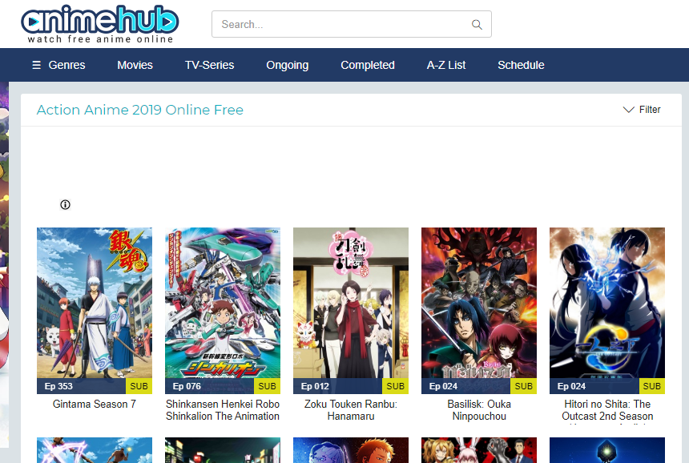The height and width of the screenshot is (463, 689).
Task: Switch to the Movies section
Action: point(135,65)
